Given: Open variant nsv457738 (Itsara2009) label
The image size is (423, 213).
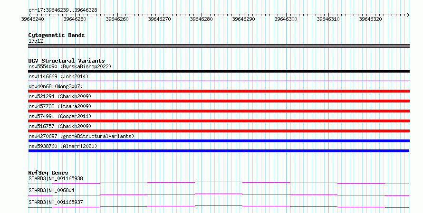Looking at the screenshot, I should pyautogui.click(x=60, y=106).
